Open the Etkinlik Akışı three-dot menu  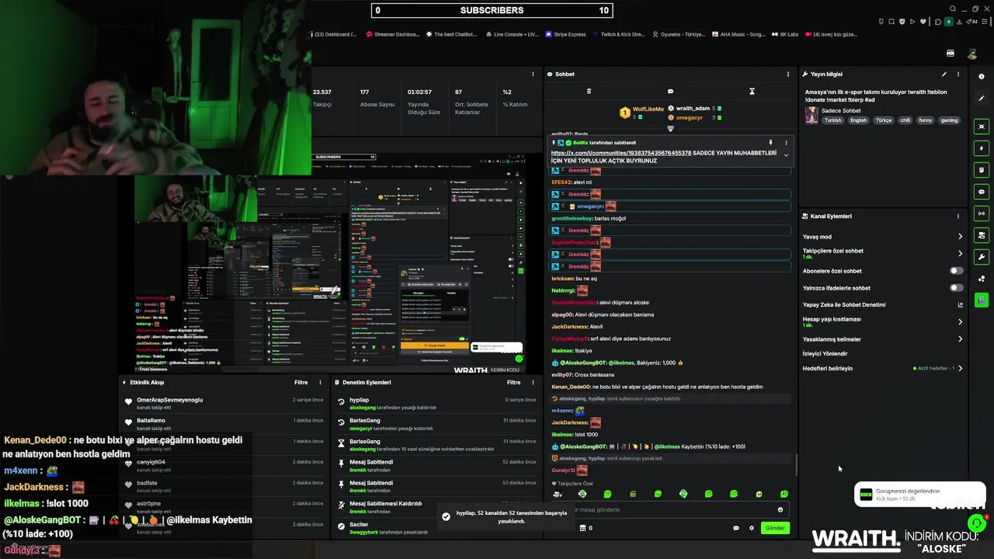[x=320, y=383]
